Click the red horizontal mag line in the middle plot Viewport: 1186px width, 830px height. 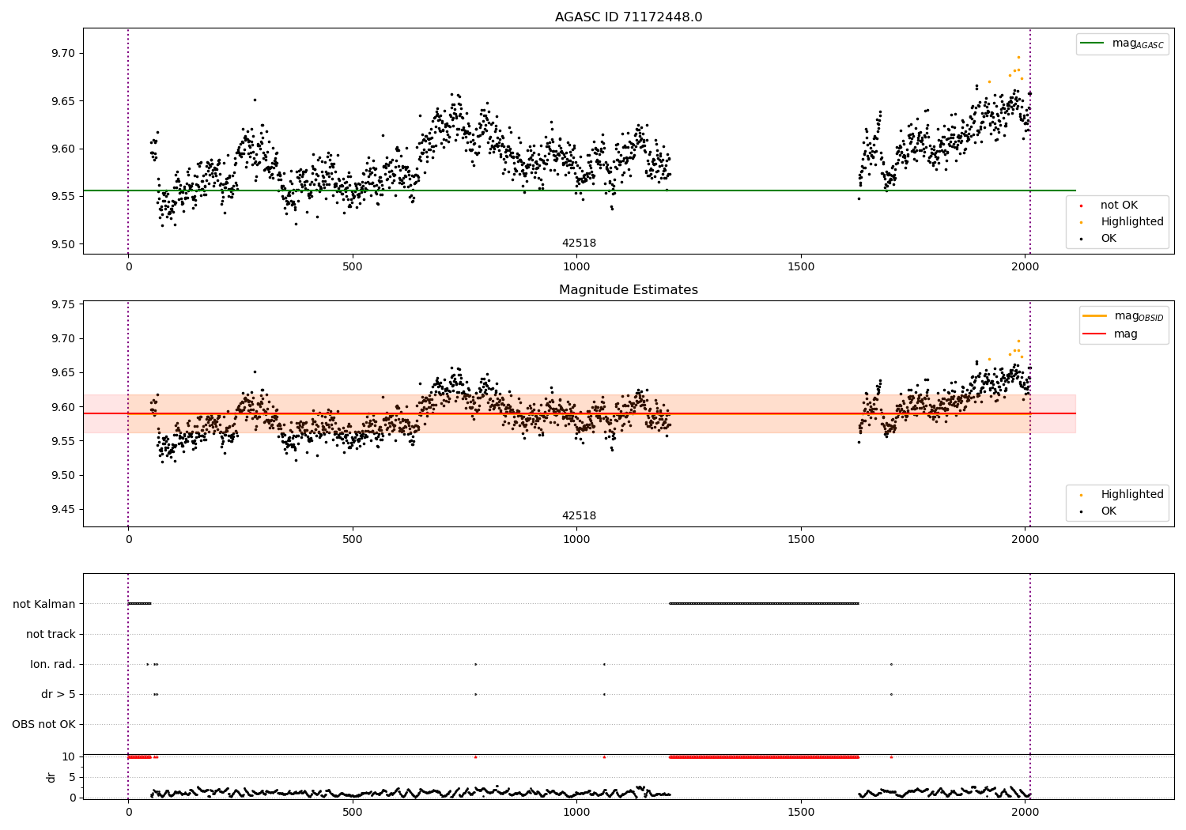(580, 413)
